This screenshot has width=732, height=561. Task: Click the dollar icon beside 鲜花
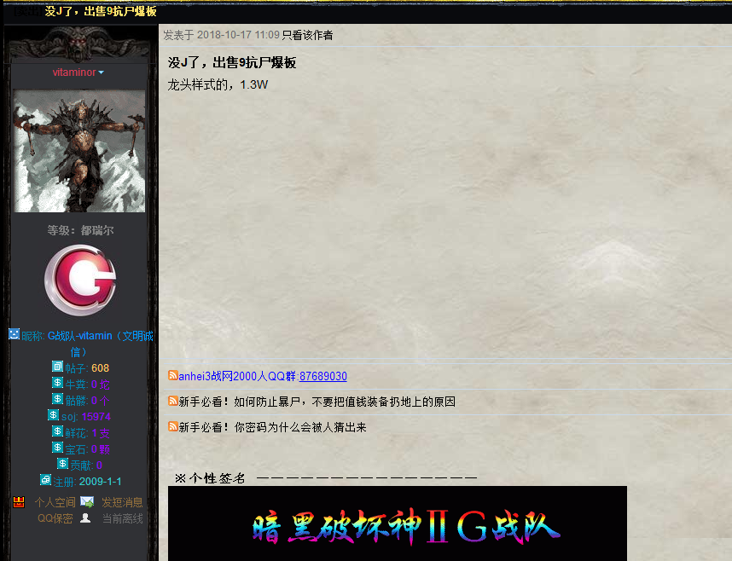click(x=57, y=431)
